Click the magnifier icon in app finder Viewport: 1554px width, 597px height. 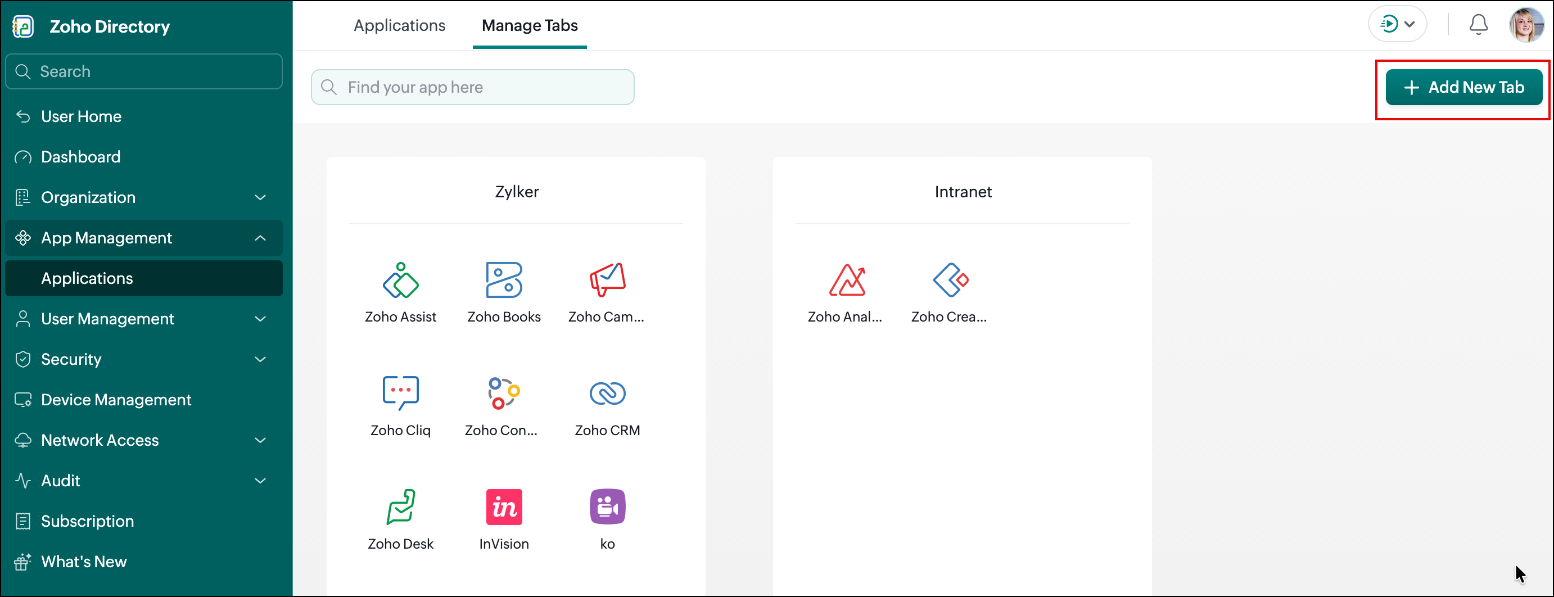[329, 88]
